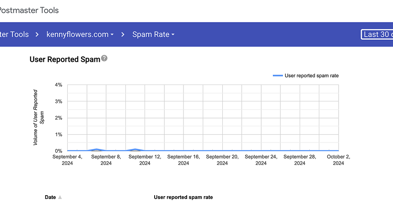Click User reported spam rate column header

[183, 197]
